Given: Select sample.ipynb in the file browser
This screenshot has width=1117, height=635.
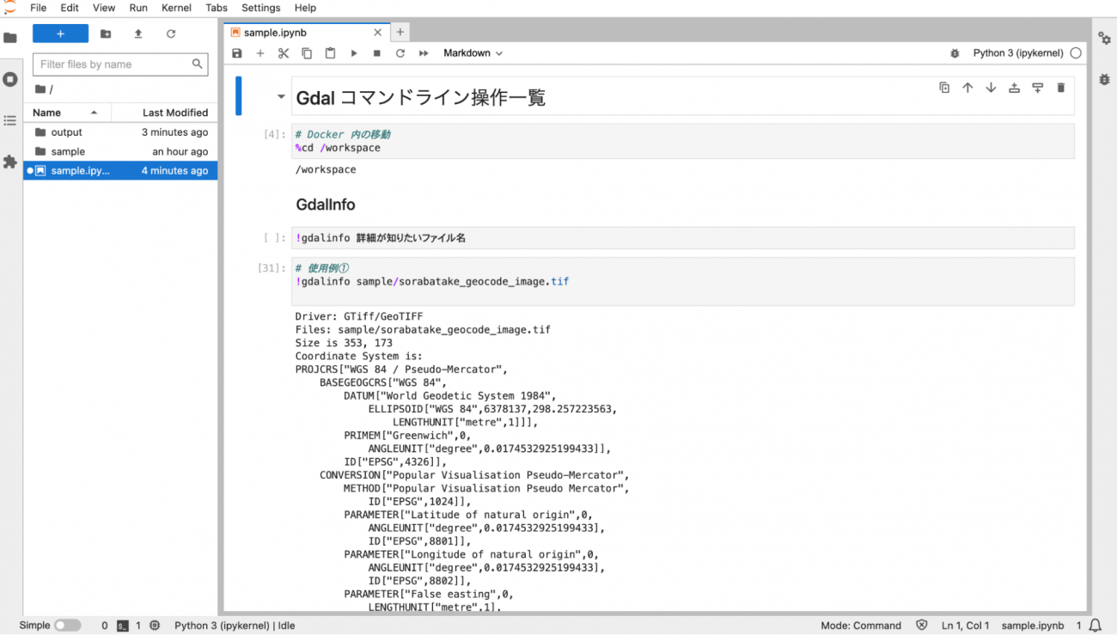Looking at the screenshot, I should [120, 170].
